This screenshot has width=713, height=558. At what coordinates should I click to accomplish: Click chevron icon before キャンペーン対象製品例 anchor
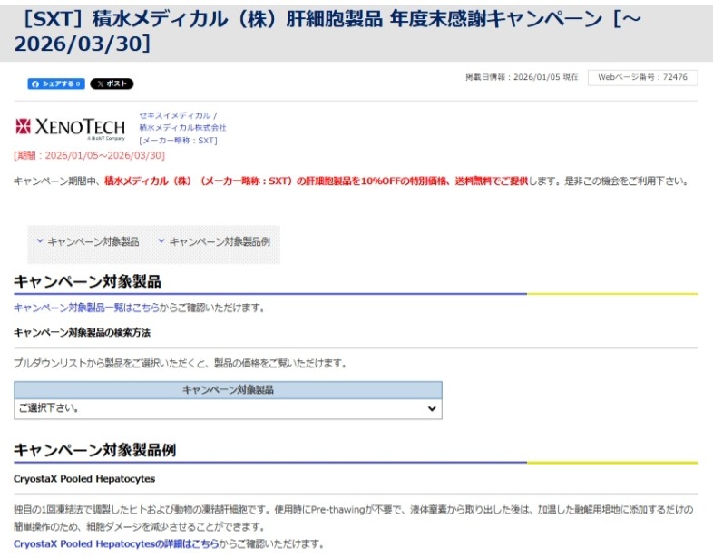coord(161,241)
